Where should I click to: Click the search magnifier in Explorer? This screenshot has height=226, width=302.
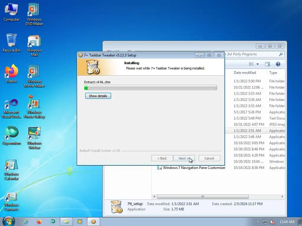click(x=281, y=54)
